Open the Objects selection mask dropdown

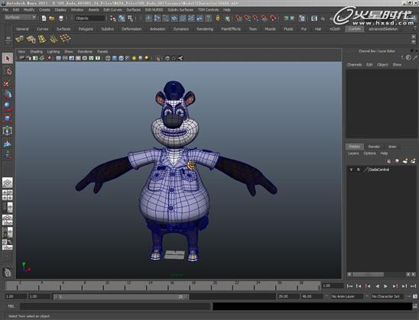(x=89, y=18)
